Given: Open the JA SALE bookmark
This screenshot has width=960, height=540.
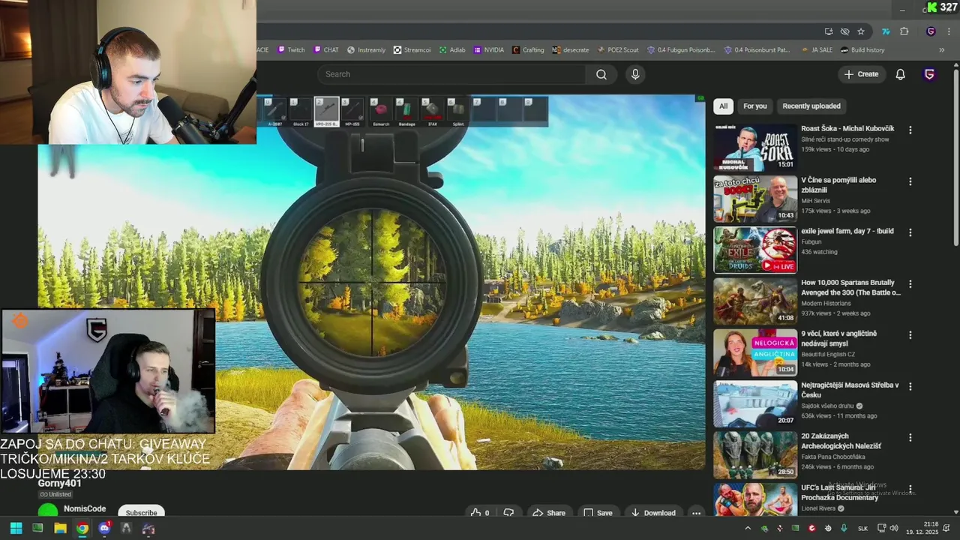Looking at the screenshot, I should pos(817,50).
